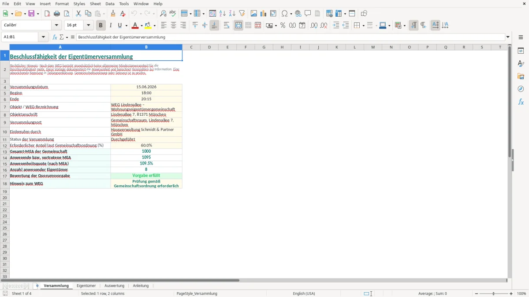Expand the Name Box dropdown

pyautogui.click(x=44, y=37)
